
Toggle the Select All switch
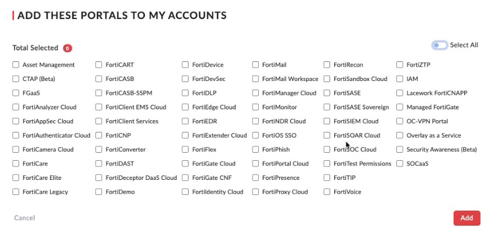[439, 45]
